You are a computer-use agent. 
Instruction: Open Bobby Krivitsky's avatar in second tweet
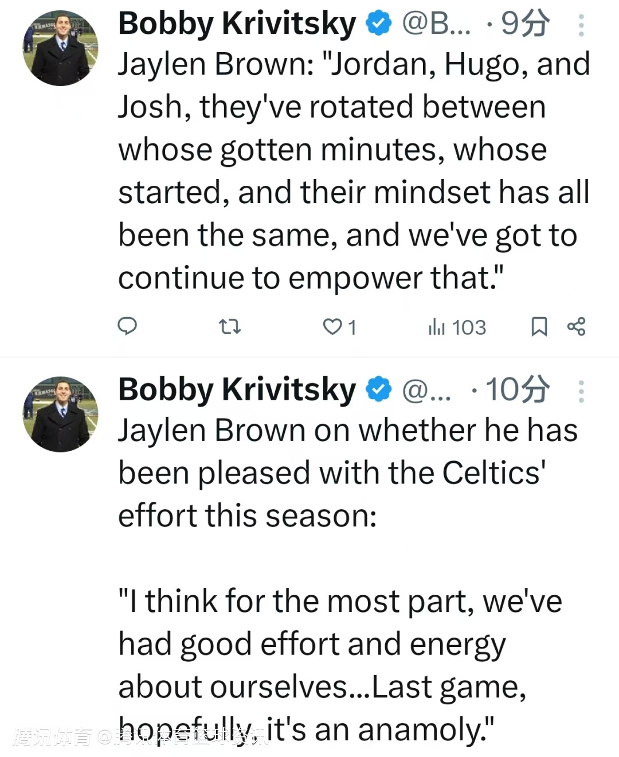[60, 414]
